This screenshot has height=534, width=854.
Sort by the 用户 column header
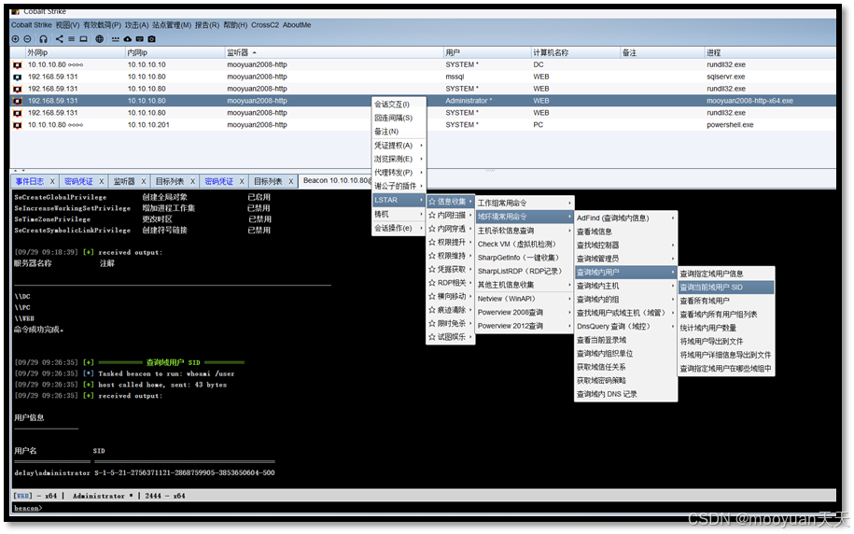point(487,53)
